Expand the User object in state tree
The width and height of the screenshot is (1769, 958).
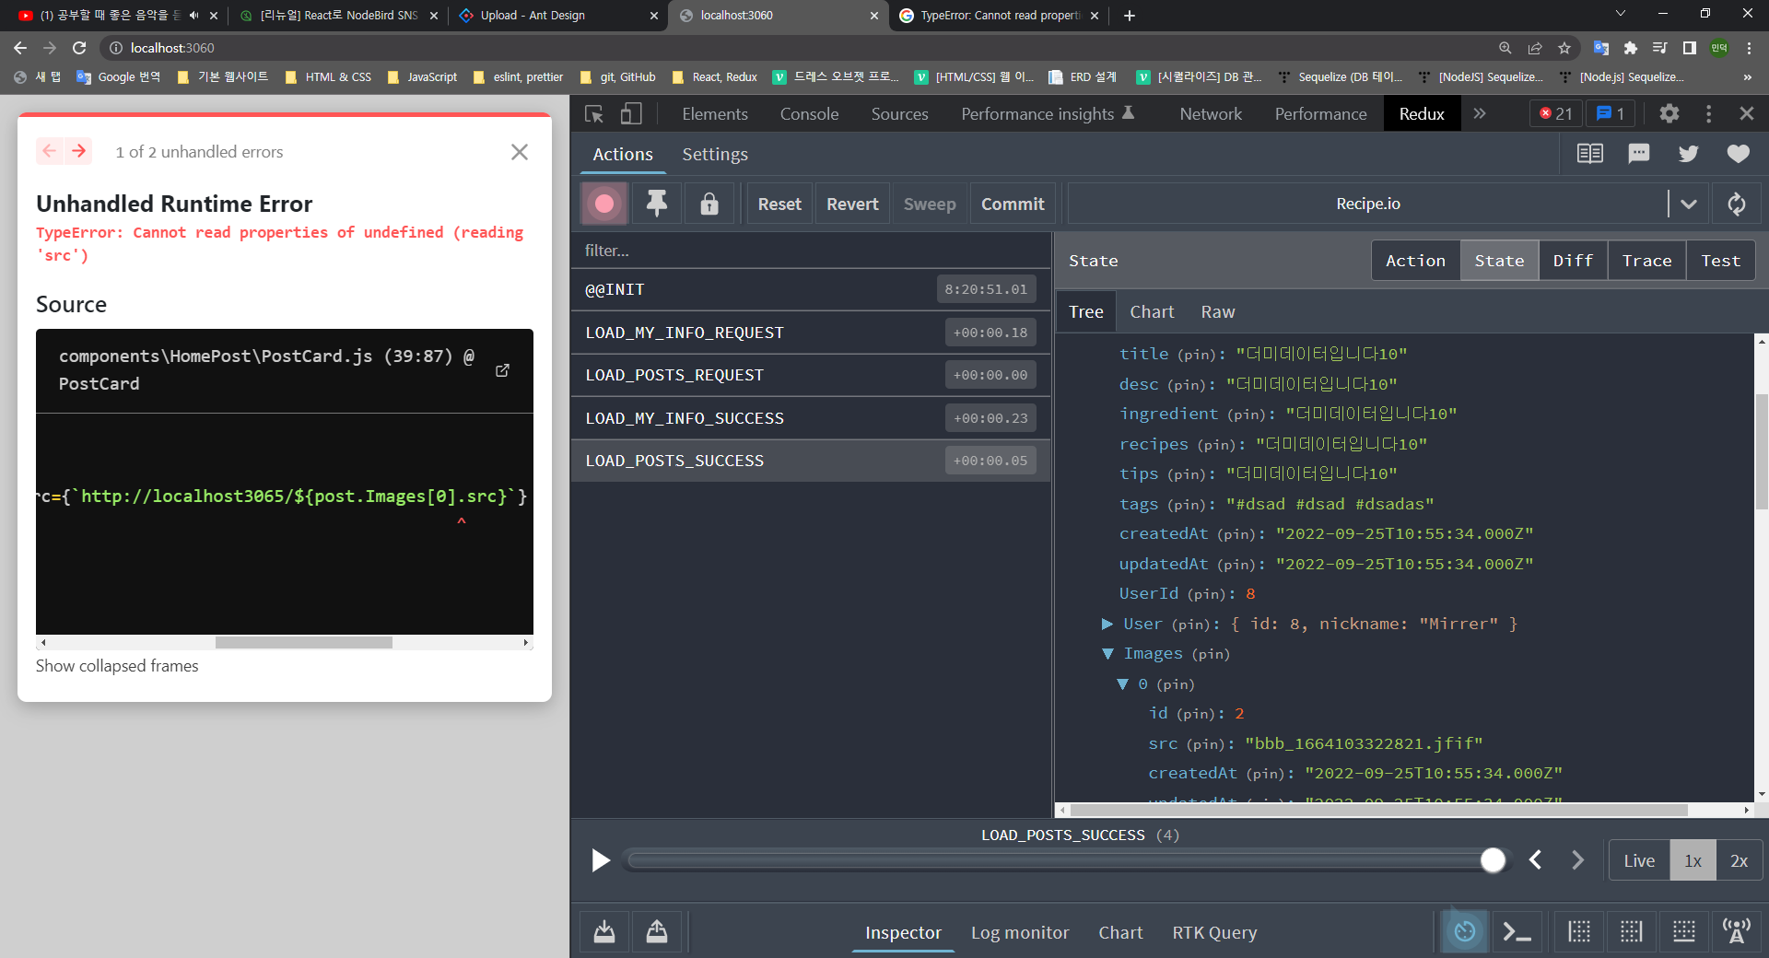point(1107,624)
